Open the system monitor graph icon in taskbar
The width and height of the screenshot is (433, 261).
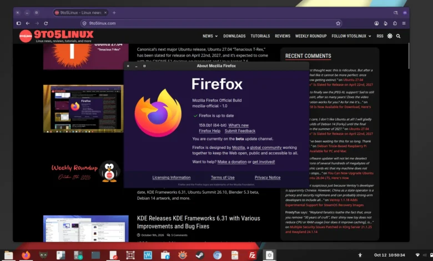coord(148,255)
